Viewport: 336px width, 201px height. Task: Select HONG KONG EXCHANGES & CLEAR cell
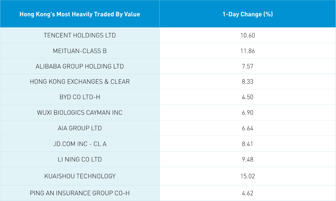pyautogui.click(x=80, y=82)
